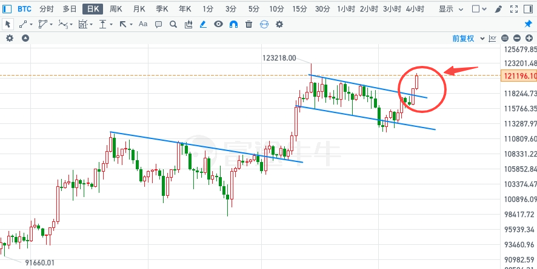Select the arrow cursor tool
537x269 pixels.
tap(7, 24)
